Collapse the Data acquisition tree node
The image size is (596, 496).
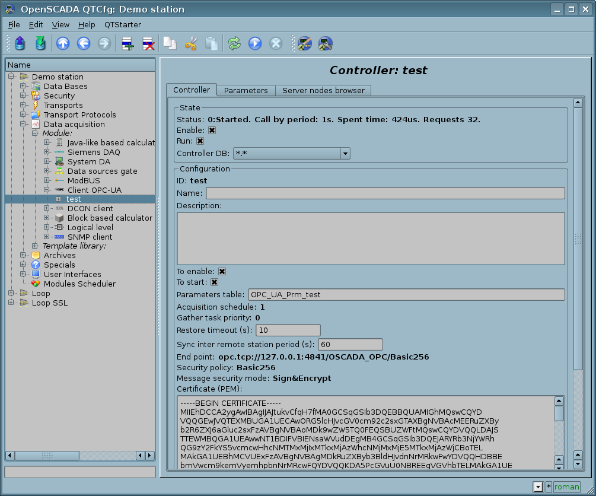tap(23, 125)
